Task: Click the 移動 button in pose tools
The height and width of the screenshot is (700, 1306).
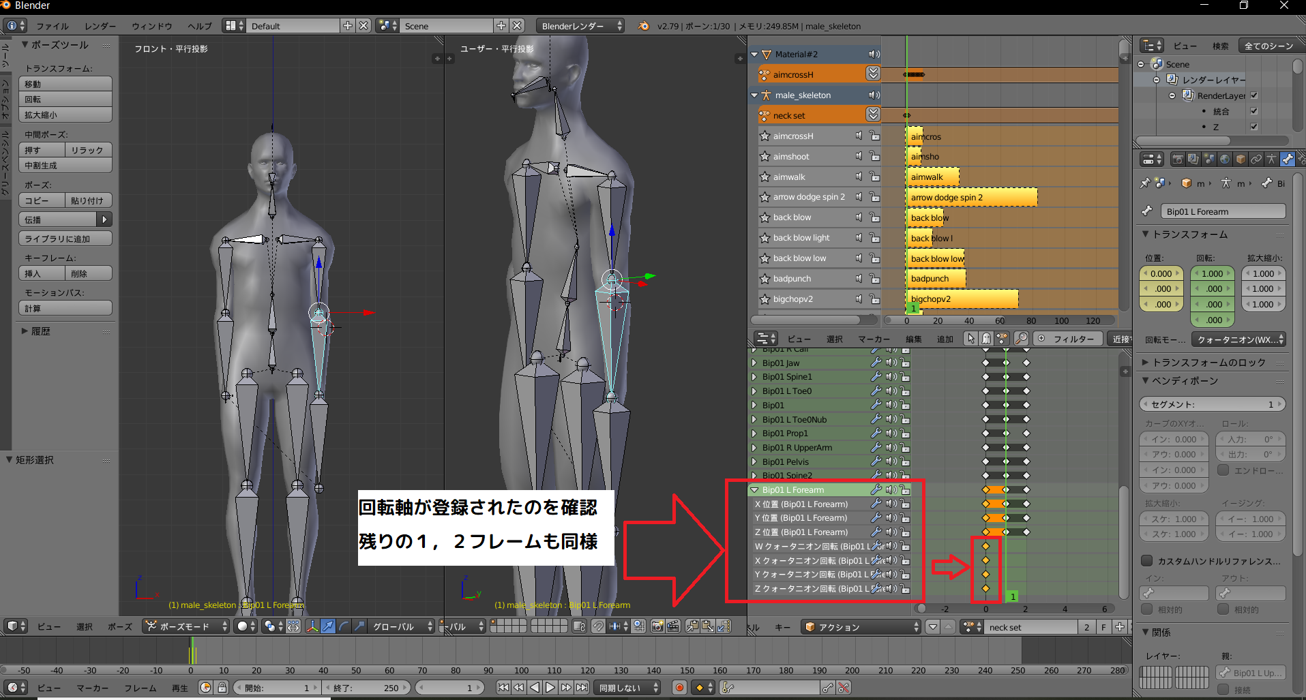Action: (x=65, y=84)
